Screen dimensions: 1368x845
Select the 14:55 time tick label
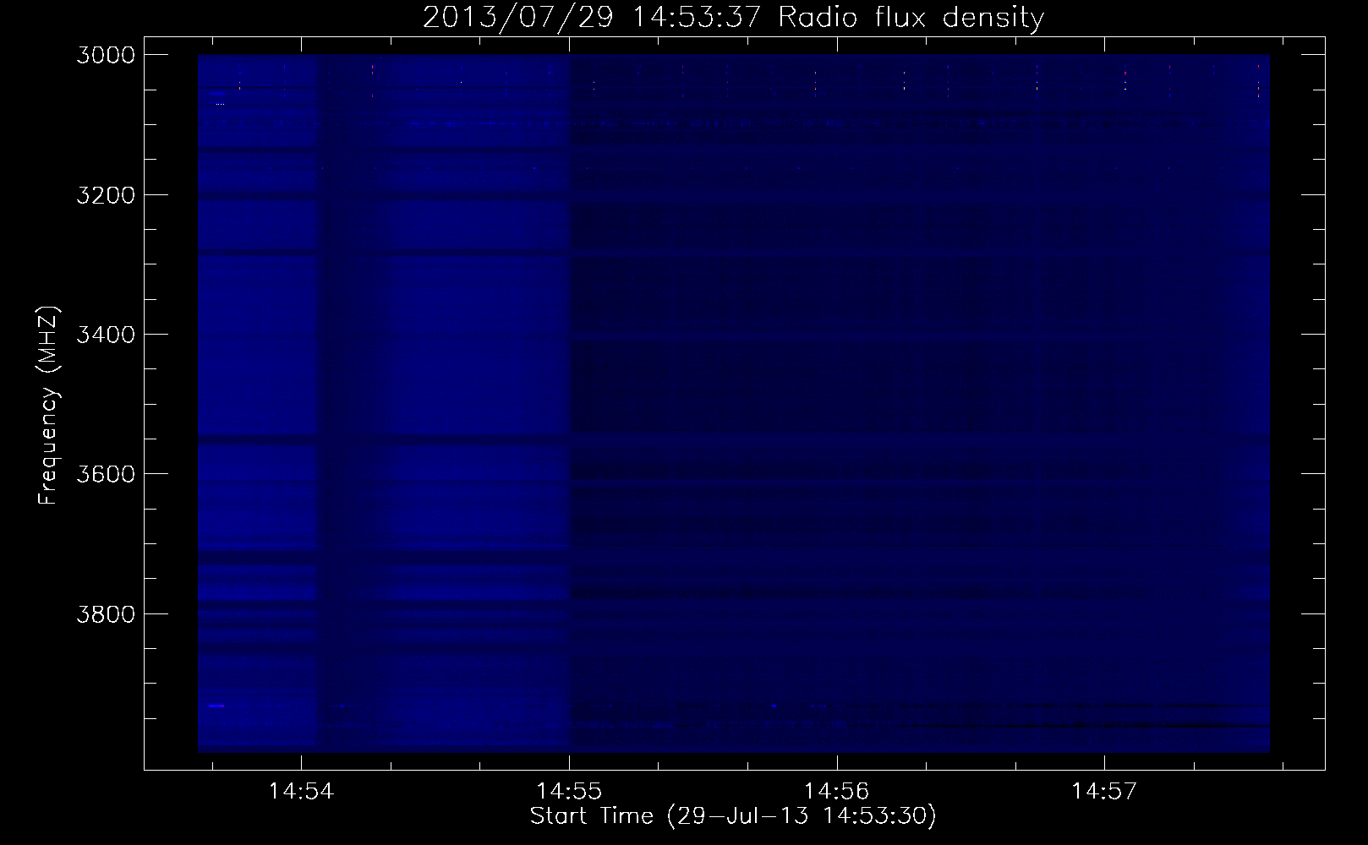tap(569, 792)
